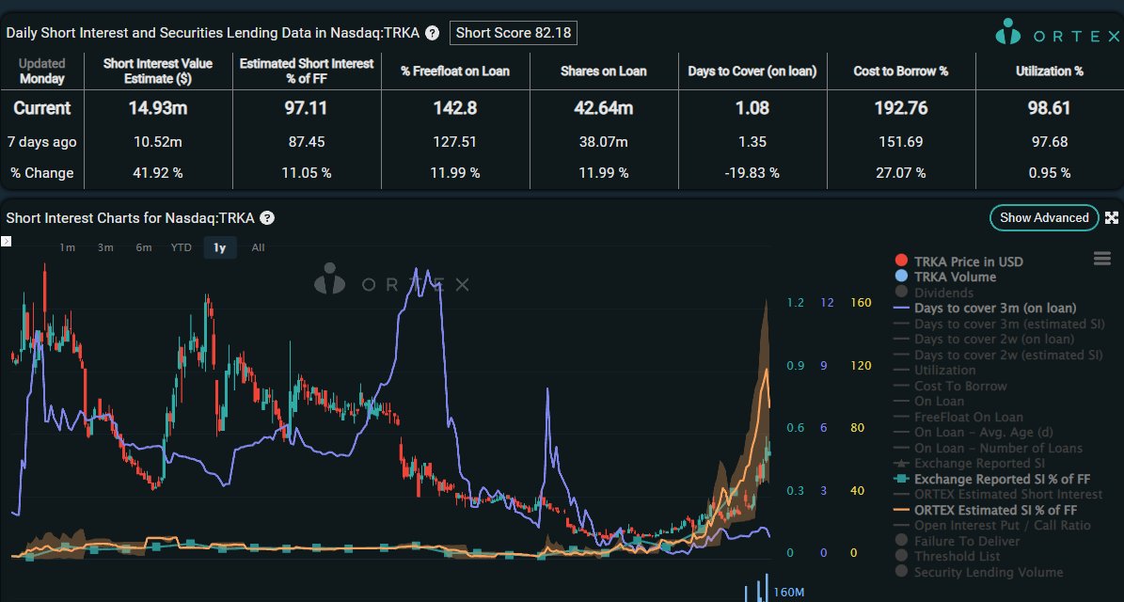Open help icon next to Daily Short Interest title
The width and height of the screenshot is (1124, 602).
pyautogui.click(x=433, y=33)
